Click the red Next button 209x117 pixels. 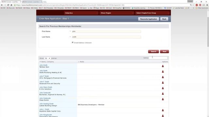coord(164,51)
